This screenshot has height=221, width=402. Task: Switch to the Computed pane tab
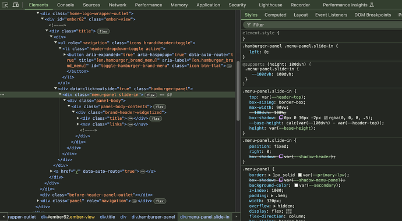(276, 15)
